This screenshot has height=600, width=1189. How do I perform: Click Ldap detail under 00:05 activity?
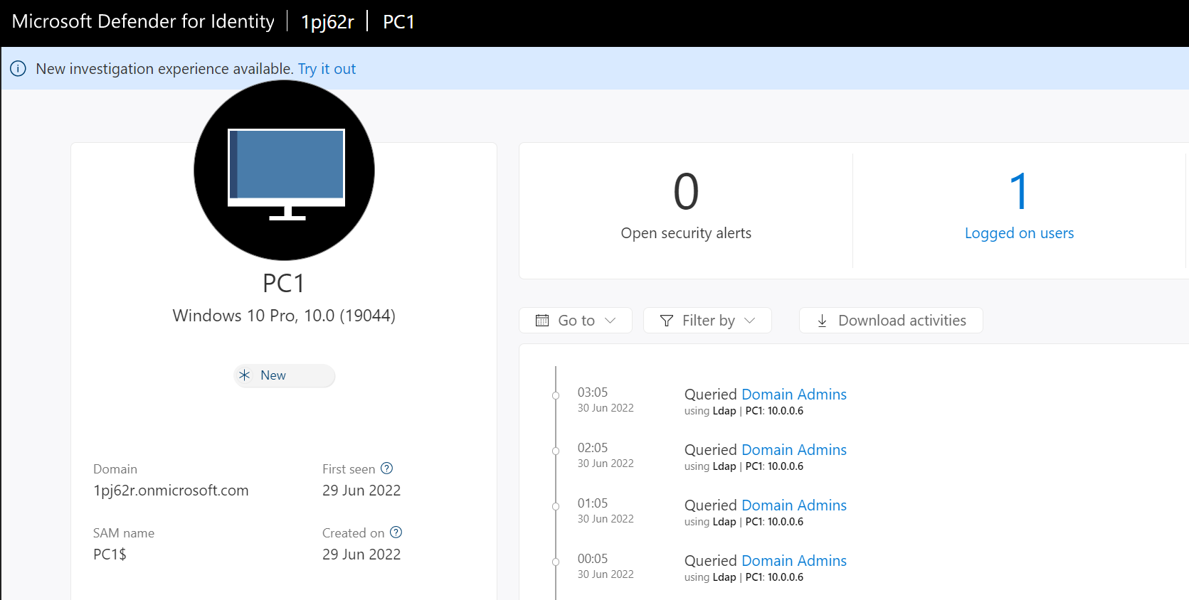coord(724,577)
